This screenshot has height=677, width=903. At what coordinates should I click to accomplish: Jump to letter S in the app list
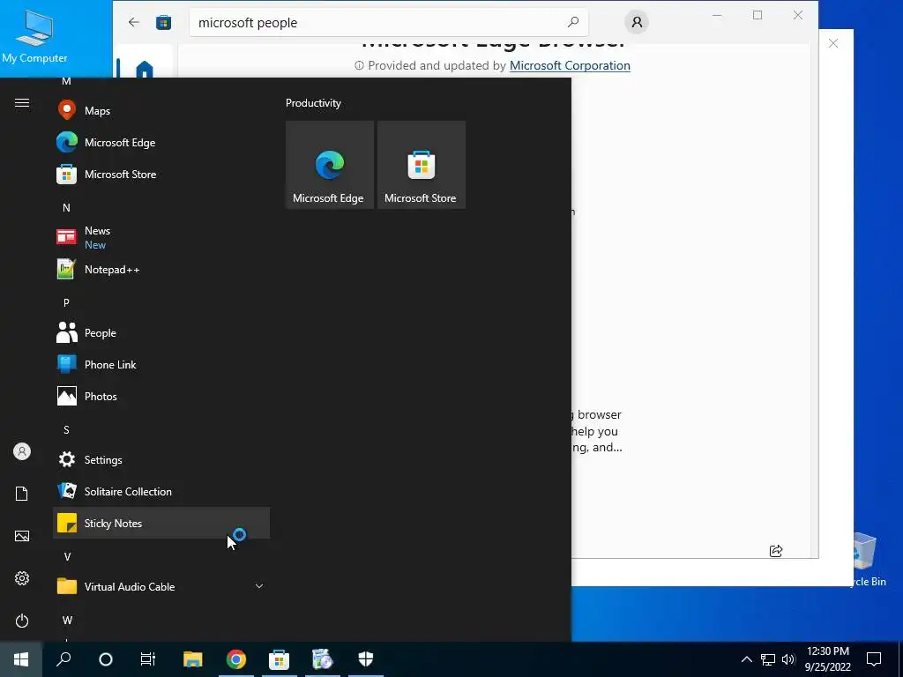tap(66, 429)
